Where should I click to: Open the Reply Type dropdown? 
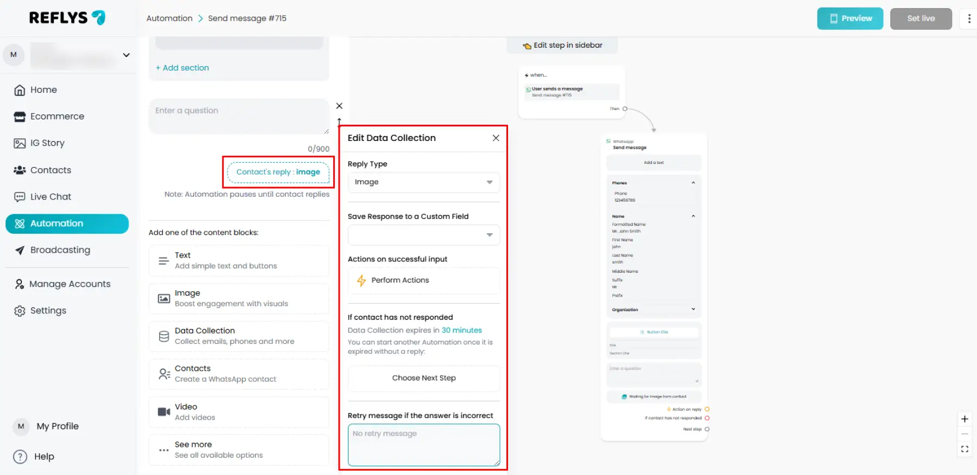[423, 182]
